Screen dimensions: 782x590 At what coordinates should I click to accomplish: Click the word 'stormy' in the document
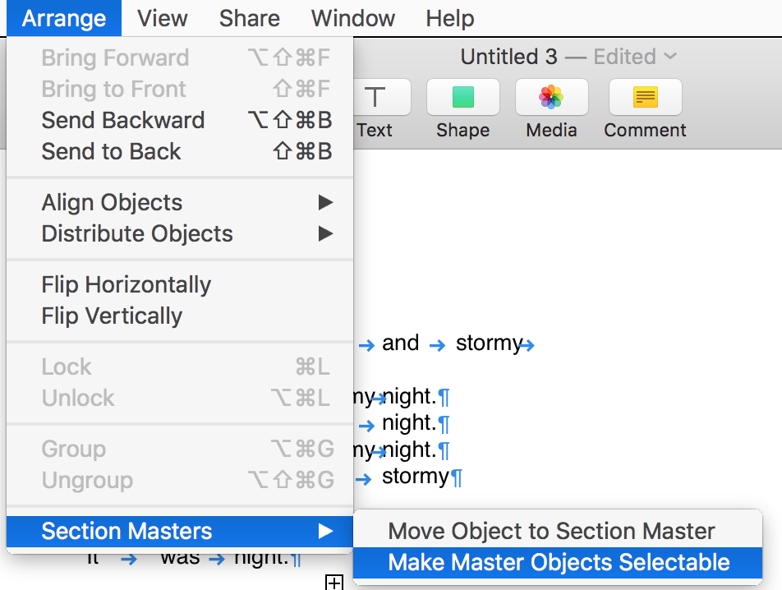pyautogui.click(x=489, y=343)
